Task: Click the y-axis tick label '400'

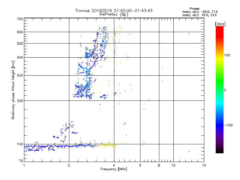Action: coord(20,58)
